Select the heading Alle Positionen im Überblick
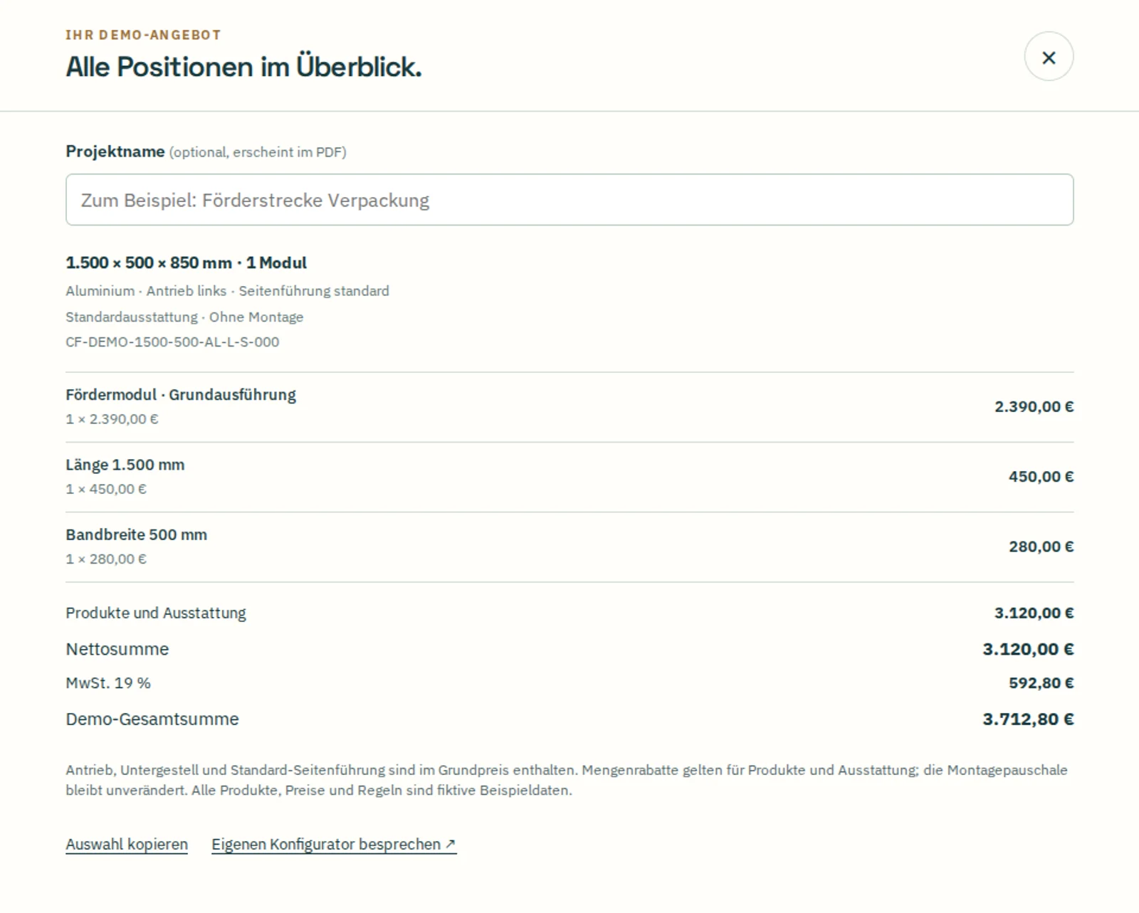The height and width of the screenshot is (913, 1139). [243, 67]
